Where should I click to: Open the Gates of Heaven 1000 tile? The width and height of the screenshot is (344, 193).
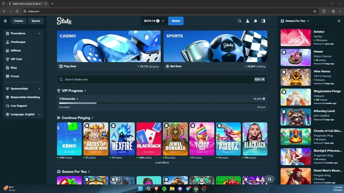[96, 139]
